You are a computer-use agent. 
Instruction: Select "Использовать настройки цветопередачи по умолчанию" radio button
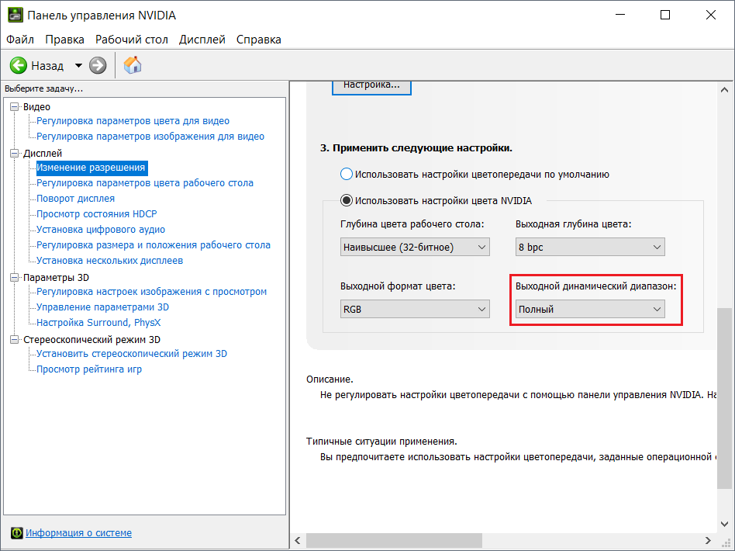tap(347, 174)
